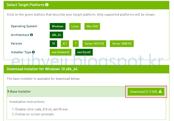Click 'The base installer is available' text
The image size is (174, 121).
coord(43,79)
